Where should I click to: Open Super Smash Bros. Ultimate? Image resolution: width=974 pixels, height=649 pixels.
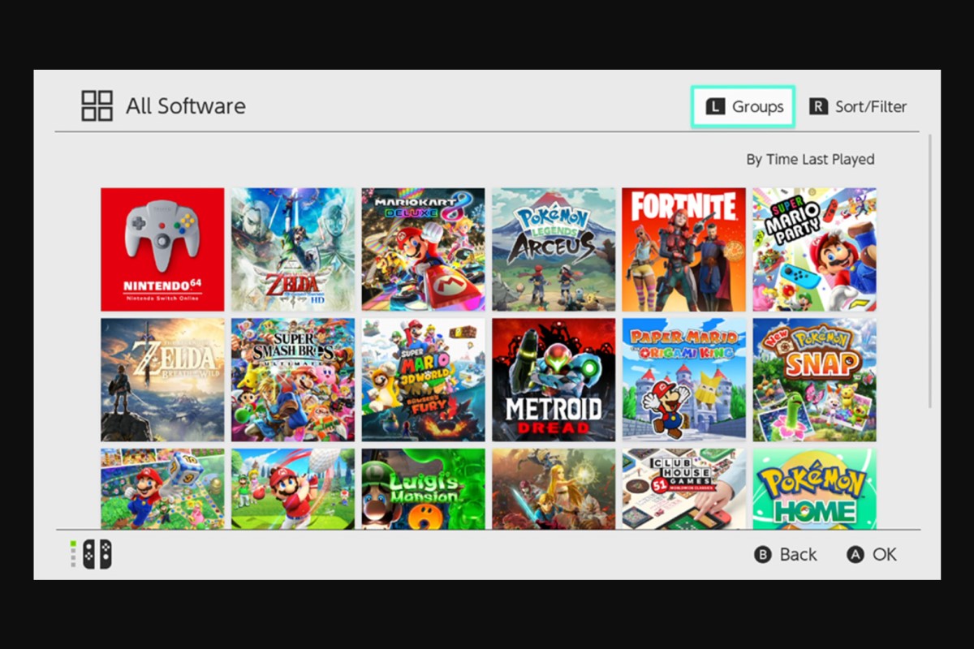click(x=292, y=379)
